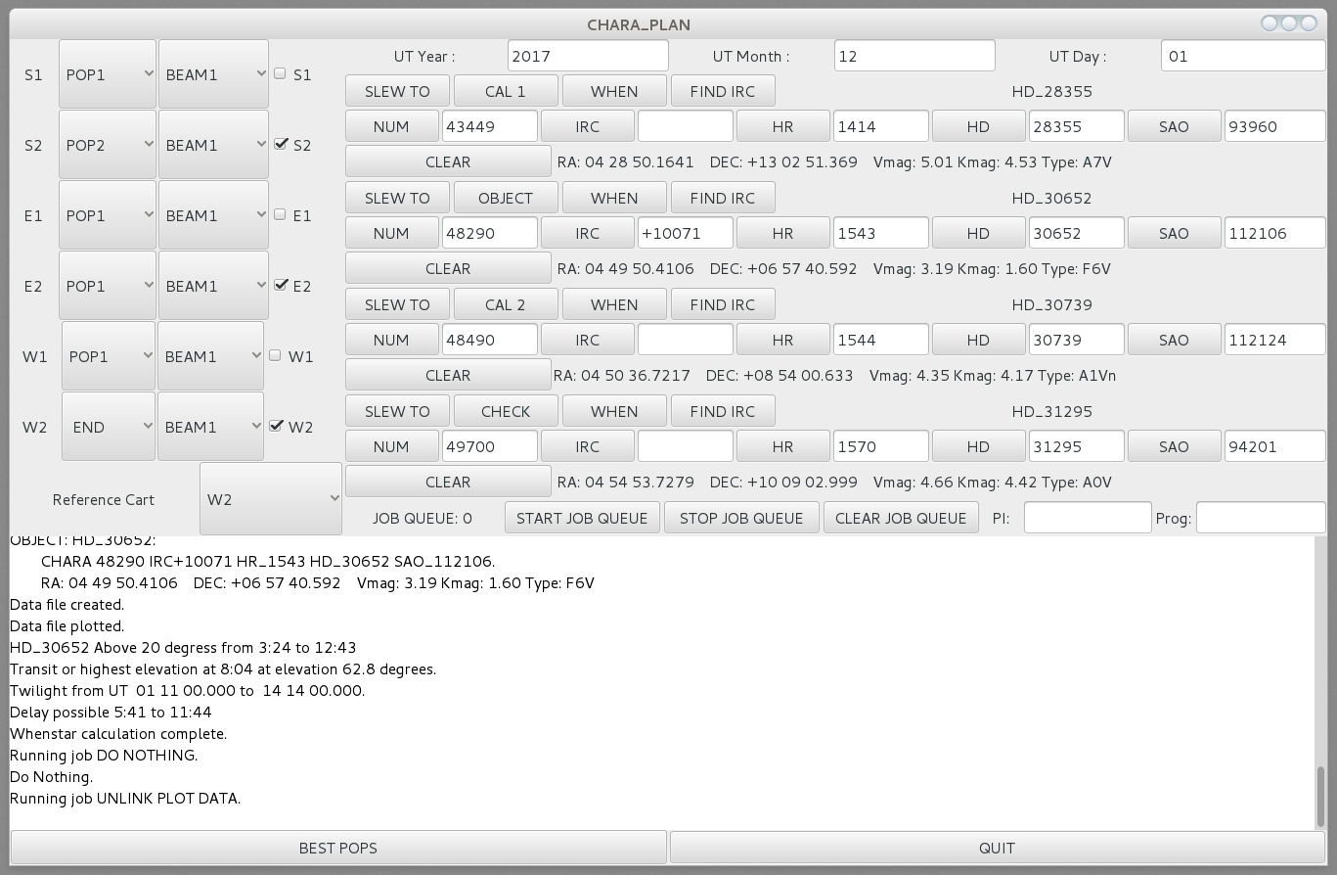This screenshot has width=1337, height=875.
Task: Click the BEST POPS button
Action: 338,848
